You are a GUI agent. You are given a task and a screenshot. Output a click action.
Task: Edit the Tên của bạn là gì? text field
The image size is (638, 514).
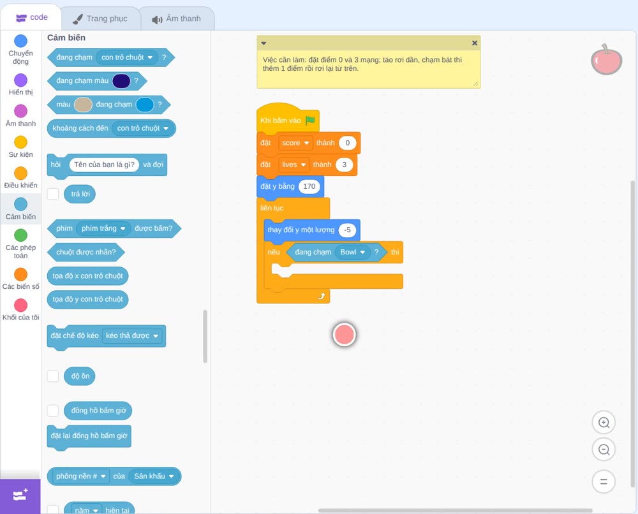tap(104, 165)
